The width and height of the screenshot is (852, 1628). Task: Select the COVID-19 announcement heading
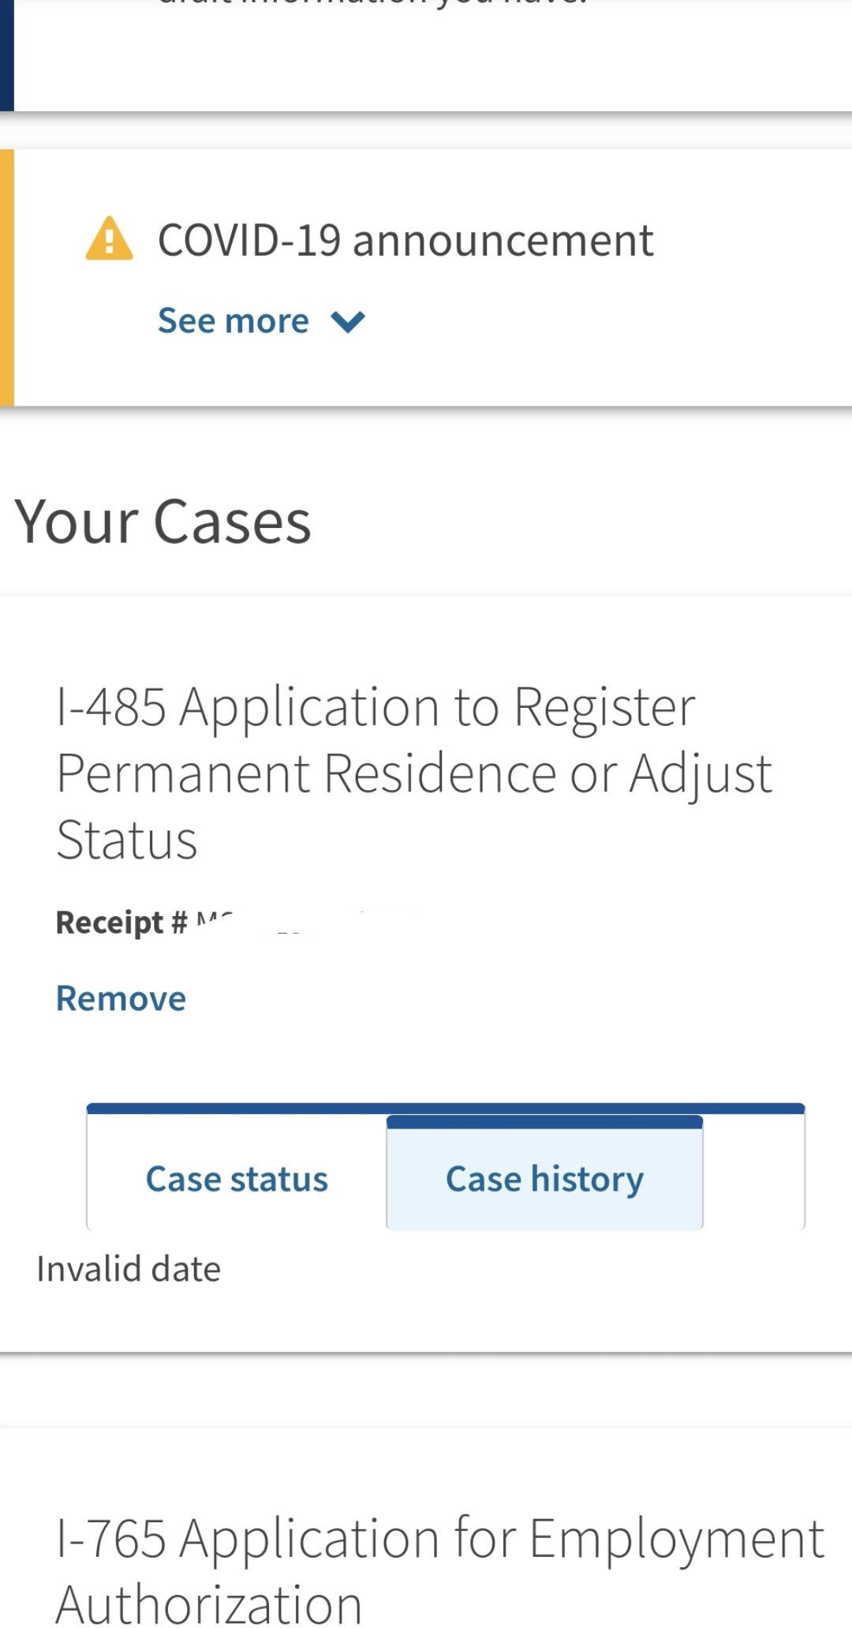(x=405, y=240)
